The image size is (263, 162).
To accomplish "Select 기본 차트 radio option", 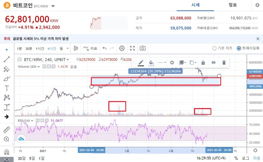I will tap(222, 48).
